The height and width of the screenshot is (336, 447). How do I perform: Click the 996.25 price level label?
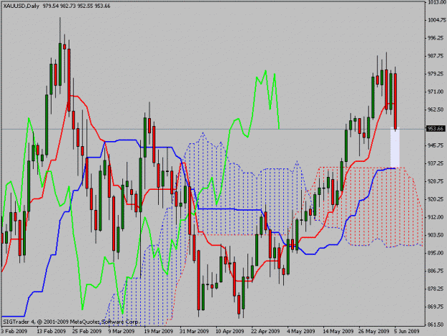(x=436, y=38)
